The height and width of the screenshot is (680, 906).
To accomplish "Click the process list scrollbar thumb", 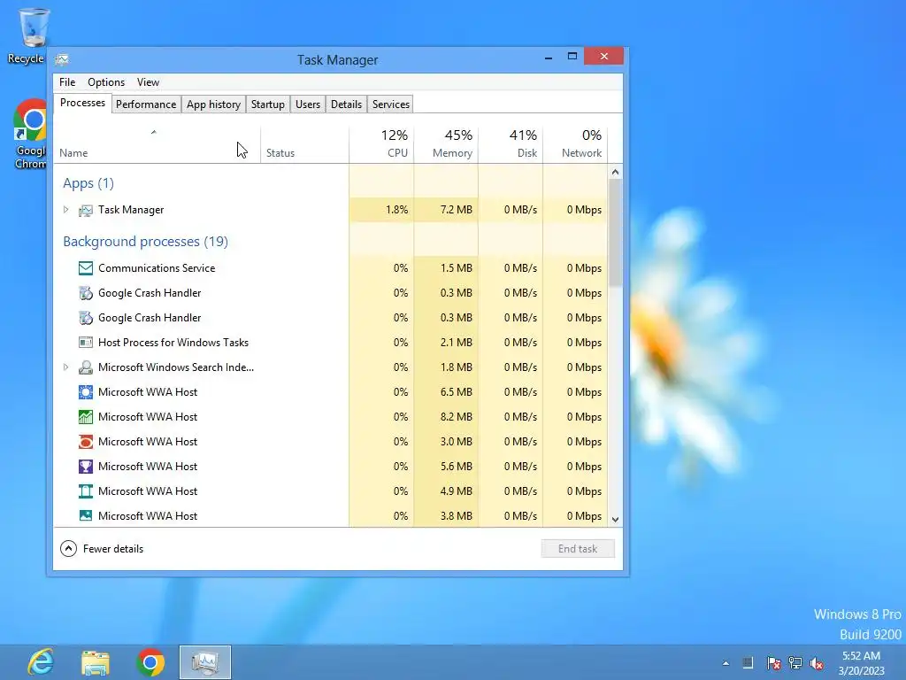I will 616,232.
